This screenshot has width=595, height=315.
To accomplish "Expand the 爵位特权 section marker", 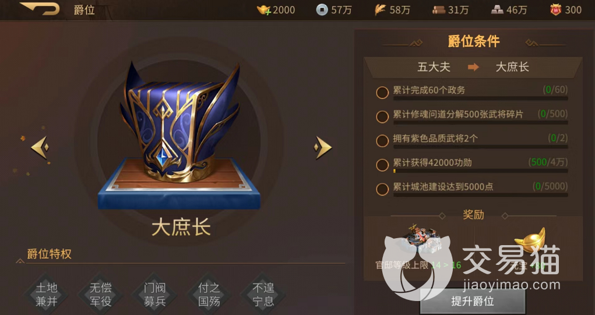I will coord(20,261).
